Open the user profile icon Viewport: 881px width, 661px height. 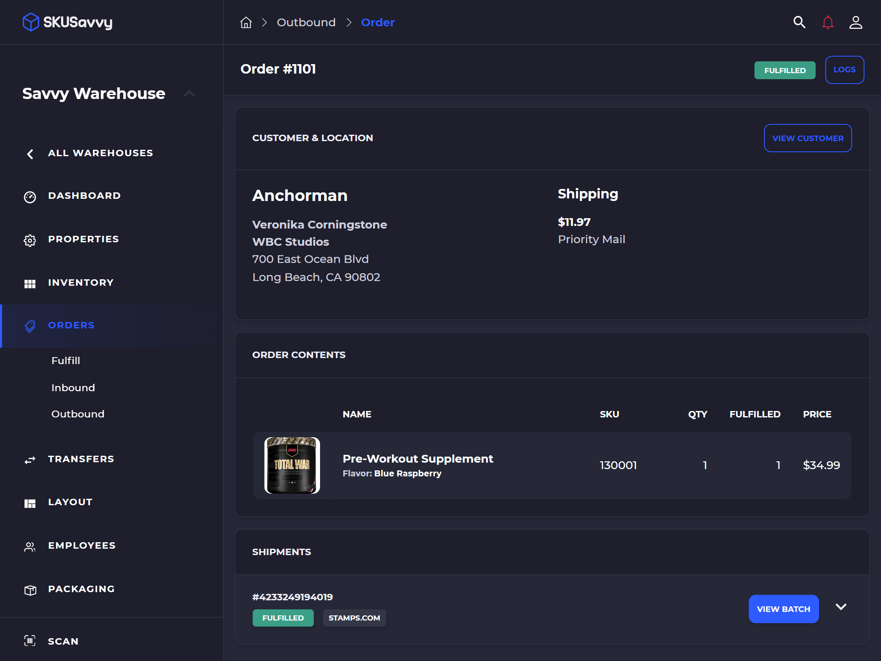[x=856, y=22]
